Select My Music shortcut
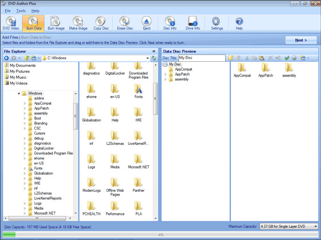 [16, 77]
